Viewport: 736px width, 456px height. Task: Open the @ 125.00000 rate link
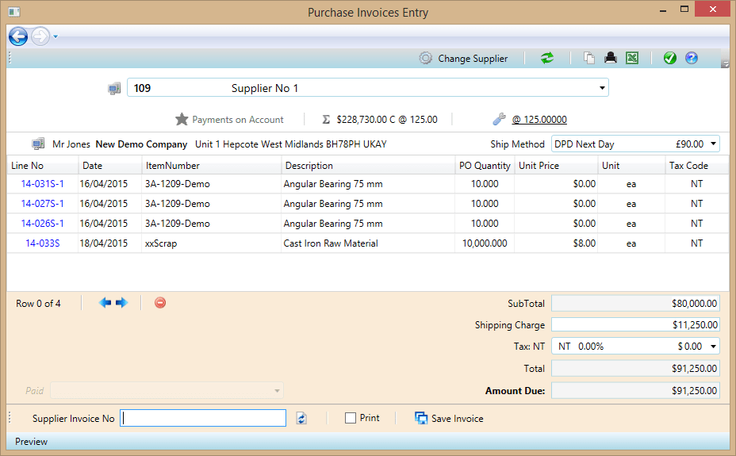(539, 120)
